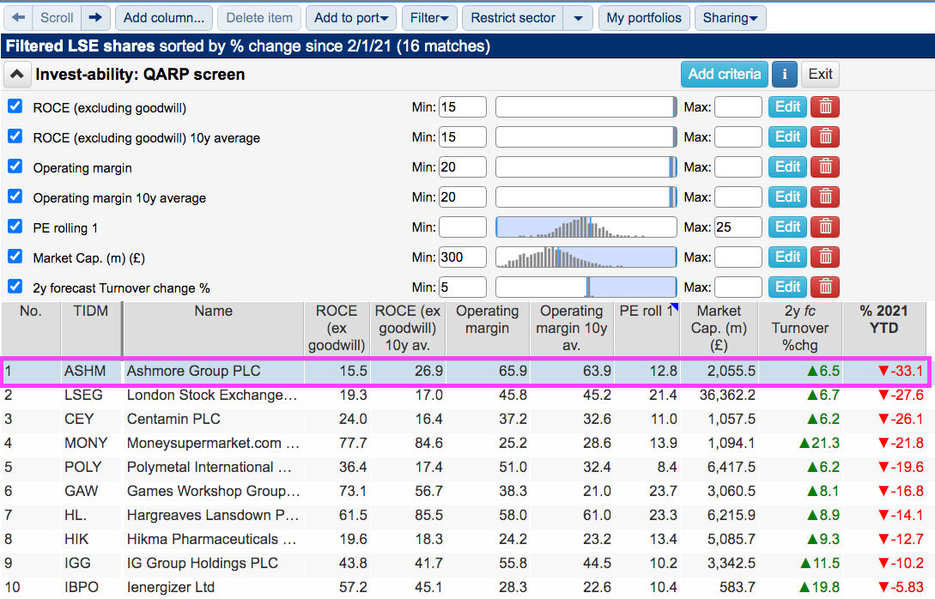The width and height of the screenshot is (935, 599).
Task: Click the Add column... button
Action: click(x=163, y=18)
